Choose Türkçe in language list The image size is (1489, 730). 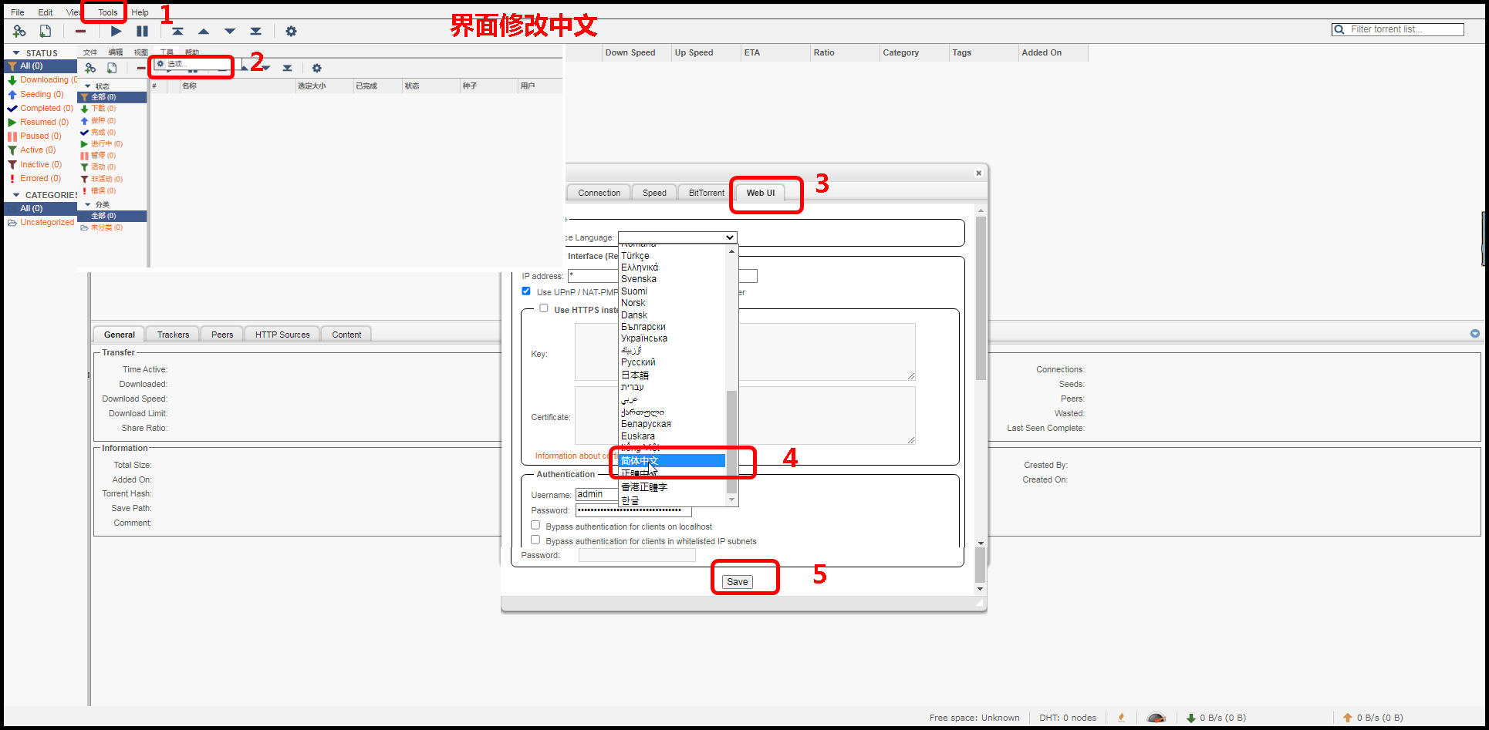coord(673,256)
